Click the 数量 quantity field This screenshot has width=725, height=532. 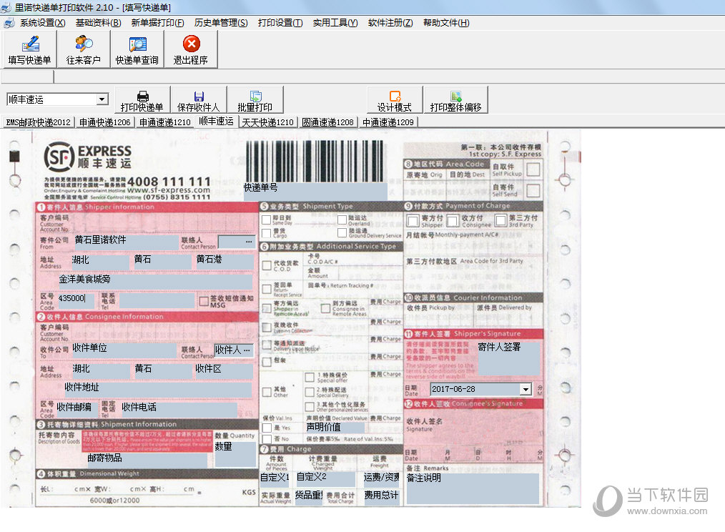[235, 454]
